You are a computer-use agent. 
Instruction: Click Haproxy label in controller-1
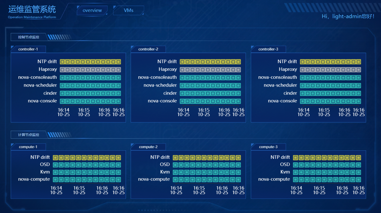pyautogui.click(x=48, y=69)
